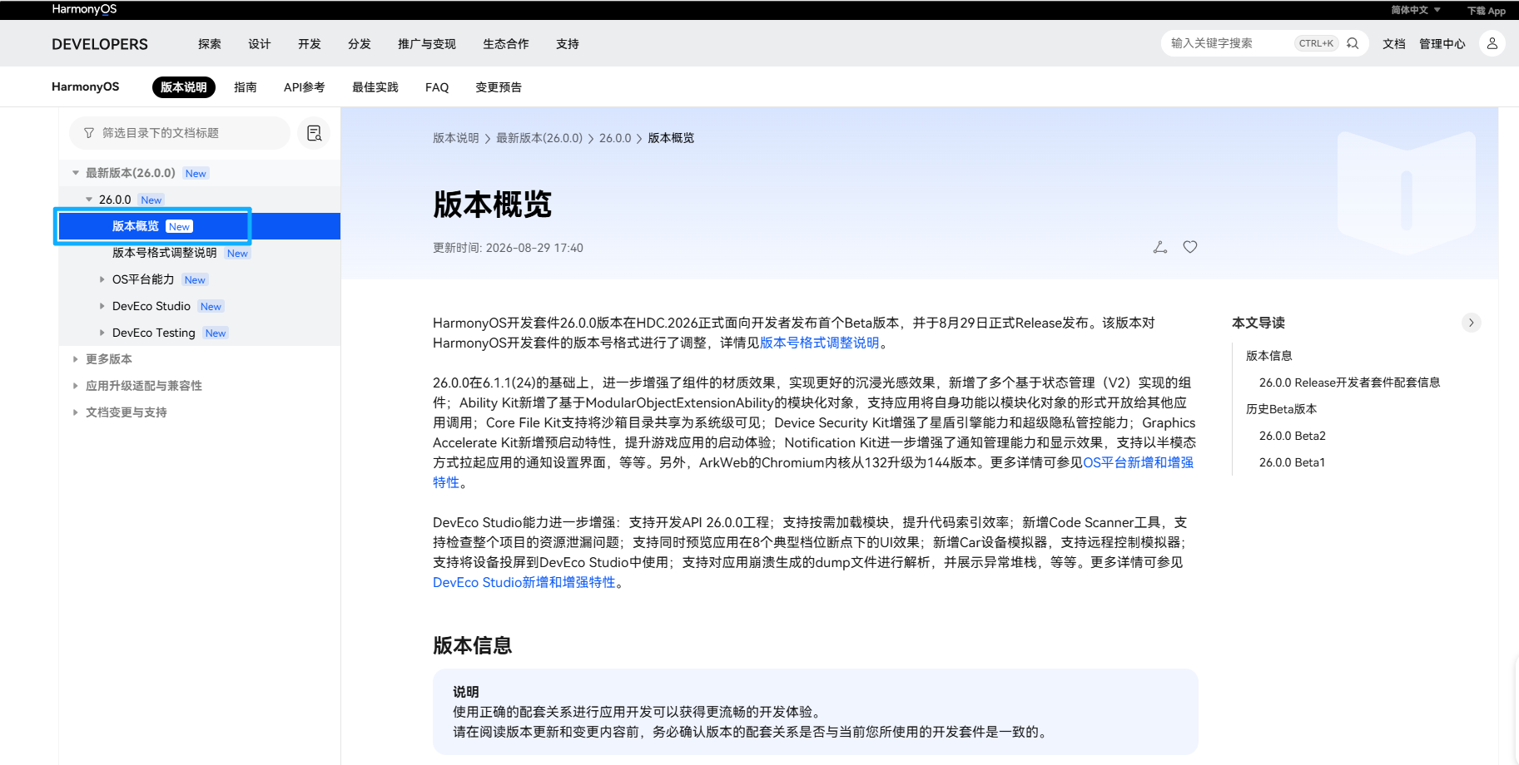1519x765 pixels.
Task: Click the HarmonyOS logo at top
Action: click(x=84, y=9)
